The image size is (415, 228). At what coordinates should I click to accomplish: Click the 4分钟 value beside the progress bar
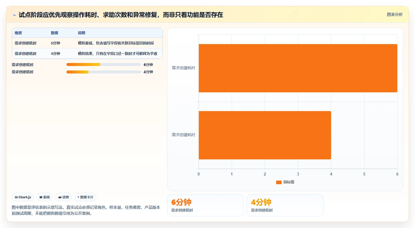tap(148, 72)
